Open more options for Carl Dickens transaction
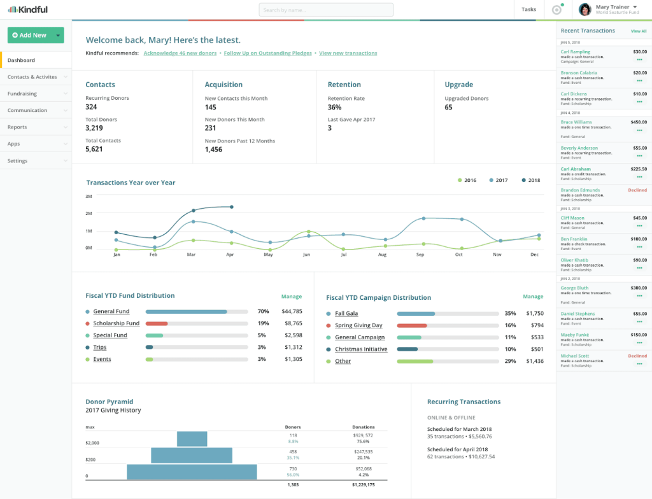This screenshot has width=652, height=499. tap(639, 102)
